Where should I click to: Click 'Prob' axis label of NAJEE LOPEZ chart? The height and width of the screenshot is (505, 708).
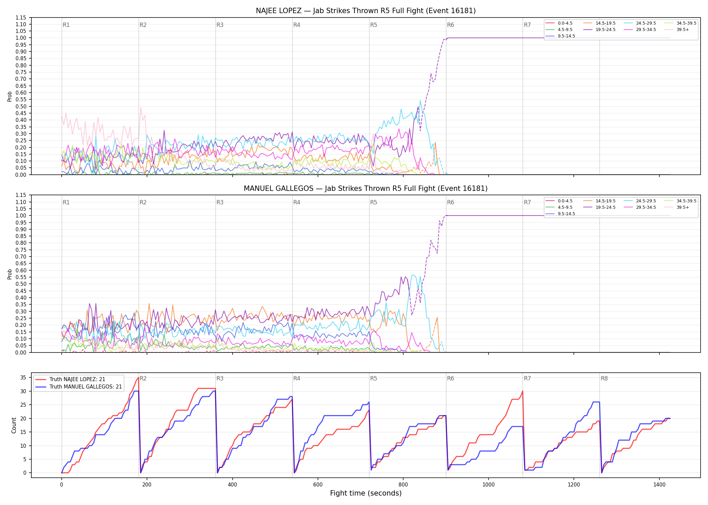click(x=10, y=96)
